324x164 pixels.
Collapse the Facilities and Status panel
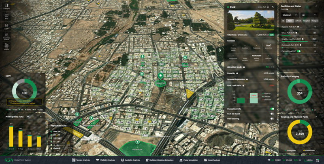(316, 6)
